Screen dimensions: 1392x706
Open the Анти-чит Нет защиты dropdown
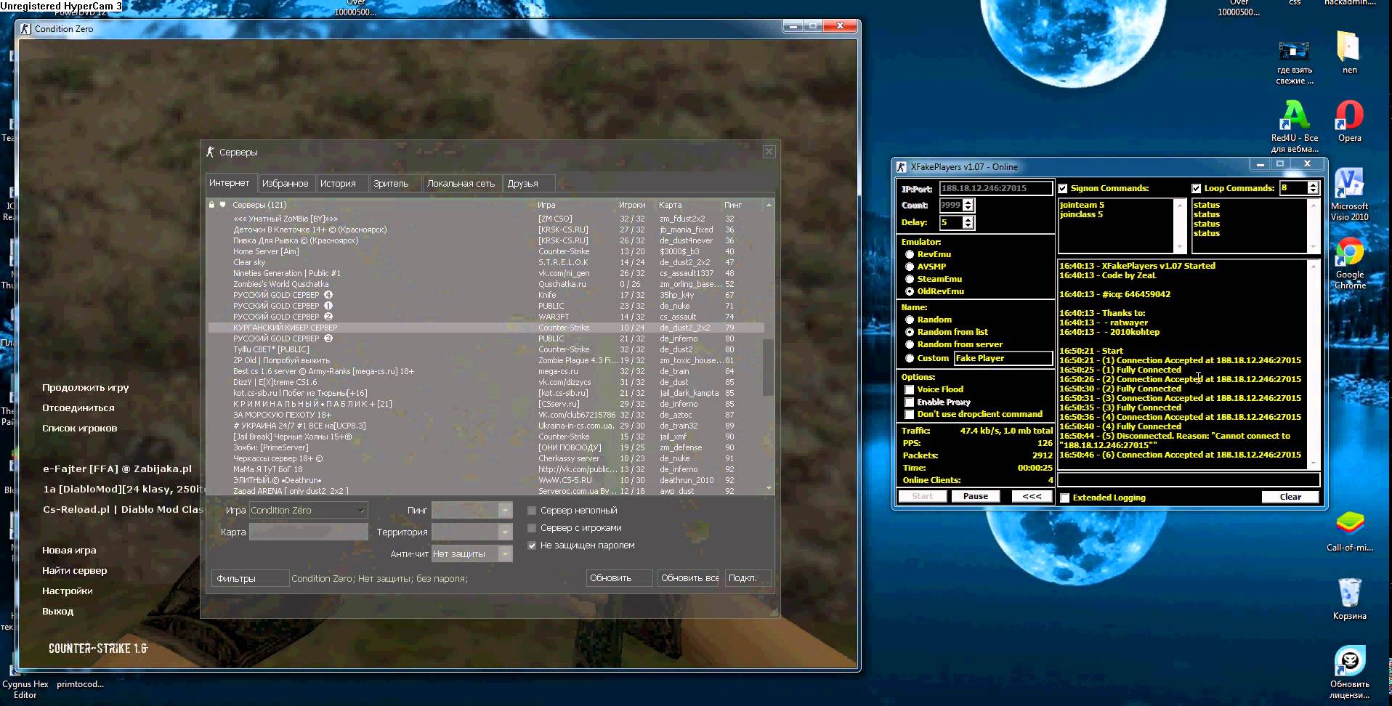(472, 553)
